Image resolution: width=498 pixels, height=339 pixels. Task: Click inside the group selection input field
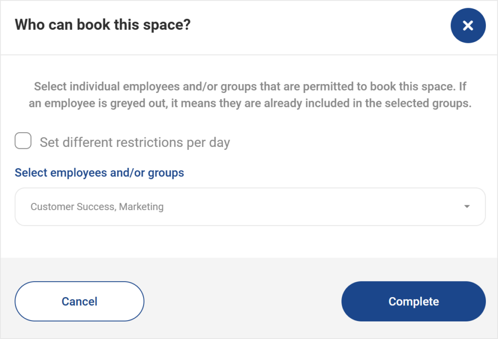(195, 206)
